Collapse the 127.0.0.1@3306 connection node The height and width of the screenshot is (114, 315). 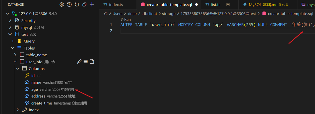[8, 13]
